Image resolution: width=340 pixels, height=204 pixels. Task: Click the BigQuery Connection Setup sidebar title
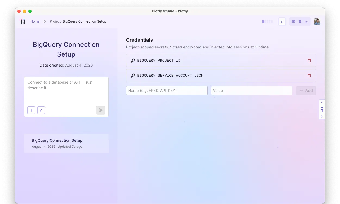pos(66,49)
